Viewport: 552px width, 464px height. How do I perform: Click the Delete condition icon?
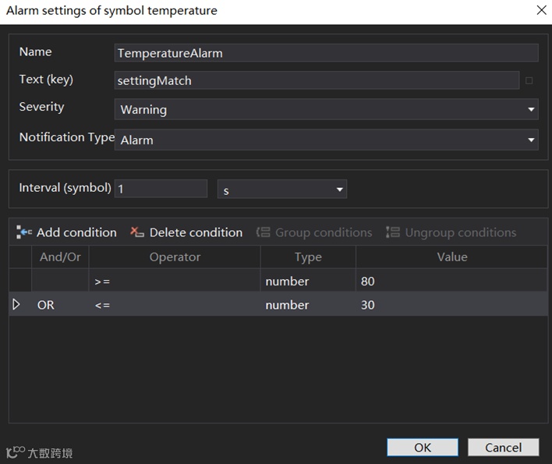(x=137, y=232)
